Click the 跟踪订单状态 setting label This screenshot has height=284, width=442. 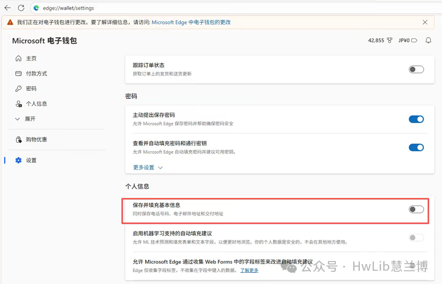149,65
